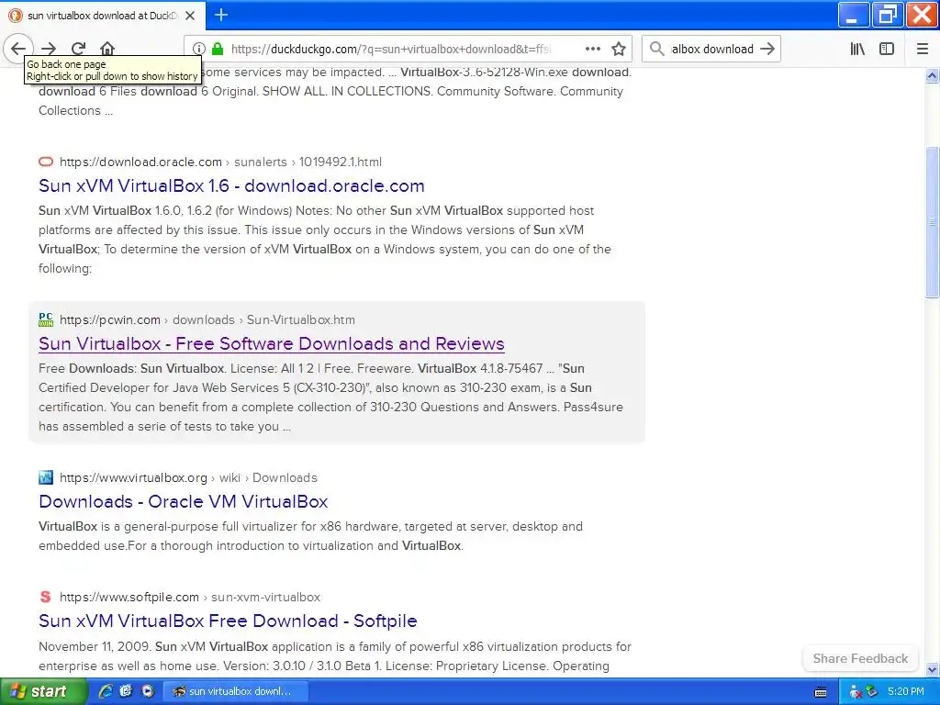Open 'Downloads - Oracle VM VirtualBox' result

184,502
